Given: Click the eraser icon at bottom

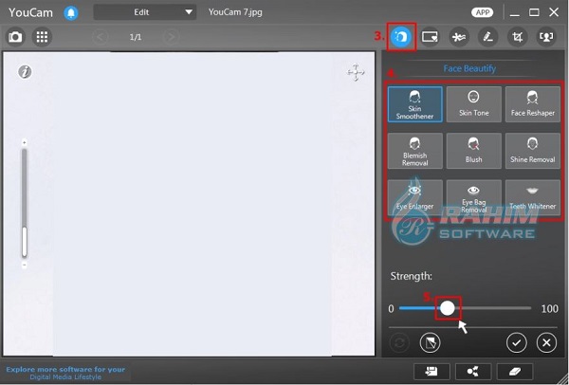Looking at the screenshot, I should pyautogui.click(x=515, y=371).
